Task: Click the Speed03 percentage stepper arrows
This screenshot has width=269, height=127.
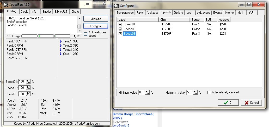Action: [28, 94]
